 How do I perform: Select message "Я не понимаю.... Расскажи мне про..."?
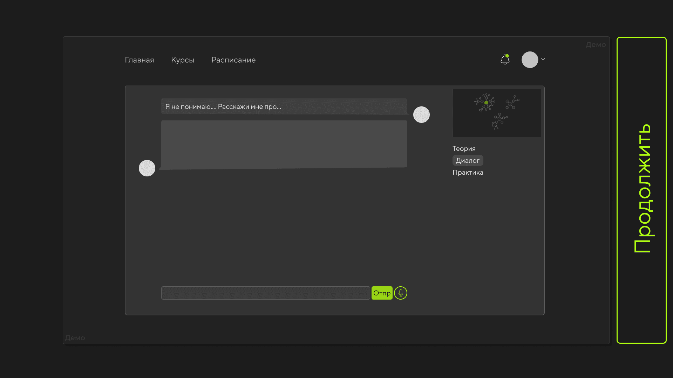pos(284,106)
